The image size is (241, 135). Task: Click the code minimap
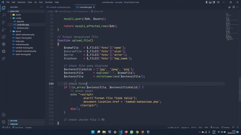[232, 27]
